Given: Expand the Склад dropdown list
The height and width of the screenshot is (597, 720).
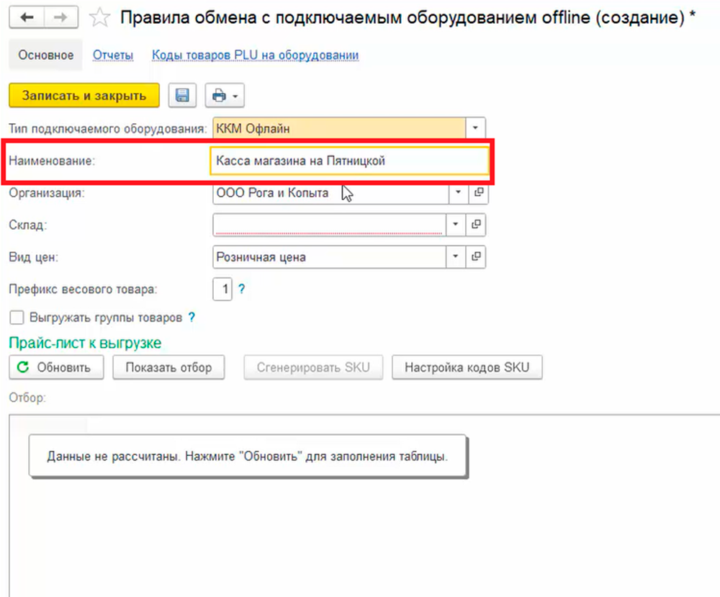Looking at the screenshot, I should point(455,225).
